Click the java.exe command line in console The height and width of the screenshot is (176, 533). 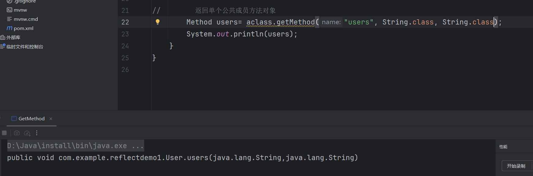pyautogui.click(x=75, y=146)
